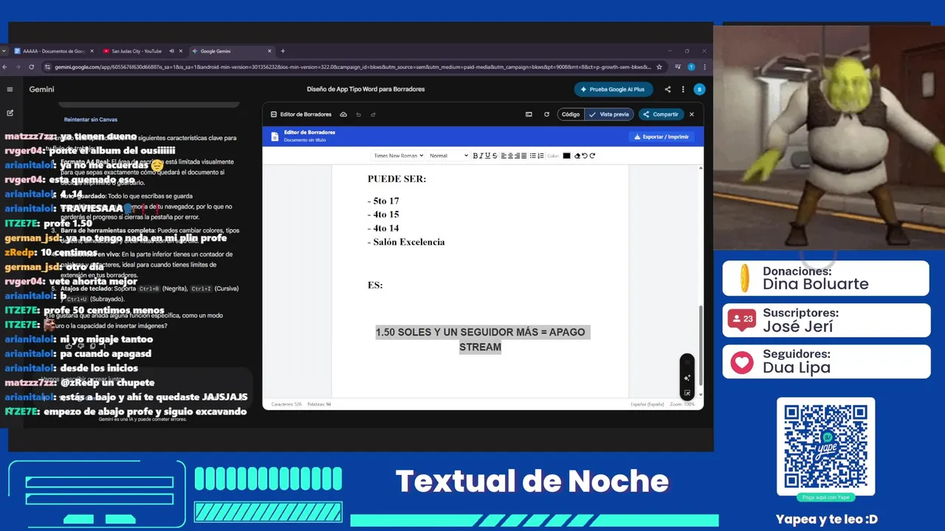Open the console icon in canvas header
Screen dimensions: 945x531
coord(529,114)
